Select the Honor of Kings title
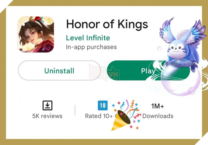 tap(107, 24)
